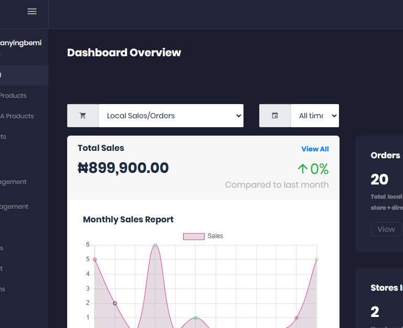Click the Dashboard Overview heading
403x328 pixels.
tap(124, 53)
